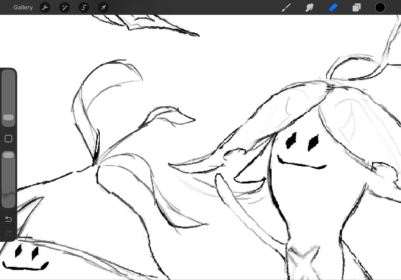Activate the Transform arrow tool
This screenshot has height=280, width=401.
tap(103, 7)
